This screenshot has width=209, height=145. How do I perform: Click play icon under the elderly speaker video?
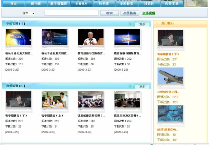pyautogui.click(x=81, y=47)
